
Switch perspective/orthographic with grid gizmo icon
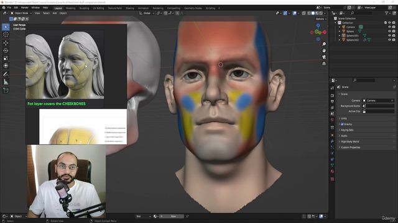pos(324,64)
